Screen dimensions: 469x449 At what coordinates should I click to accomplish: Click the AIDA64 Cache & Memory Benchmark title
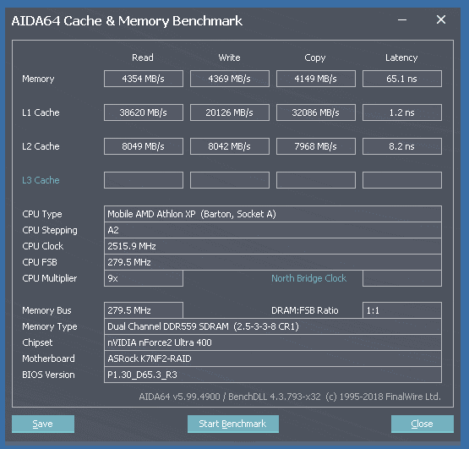click(x=127, y=21)
